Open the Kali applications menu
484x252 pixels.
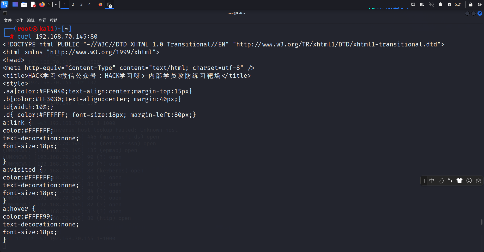[4, 4]
